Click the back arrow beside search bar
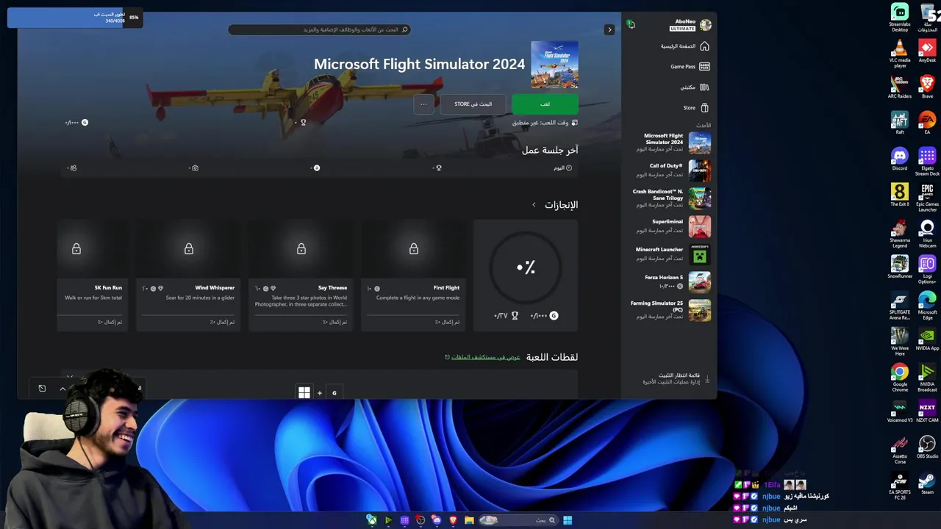This screenshot has width=941, height=529. (609, 29)
